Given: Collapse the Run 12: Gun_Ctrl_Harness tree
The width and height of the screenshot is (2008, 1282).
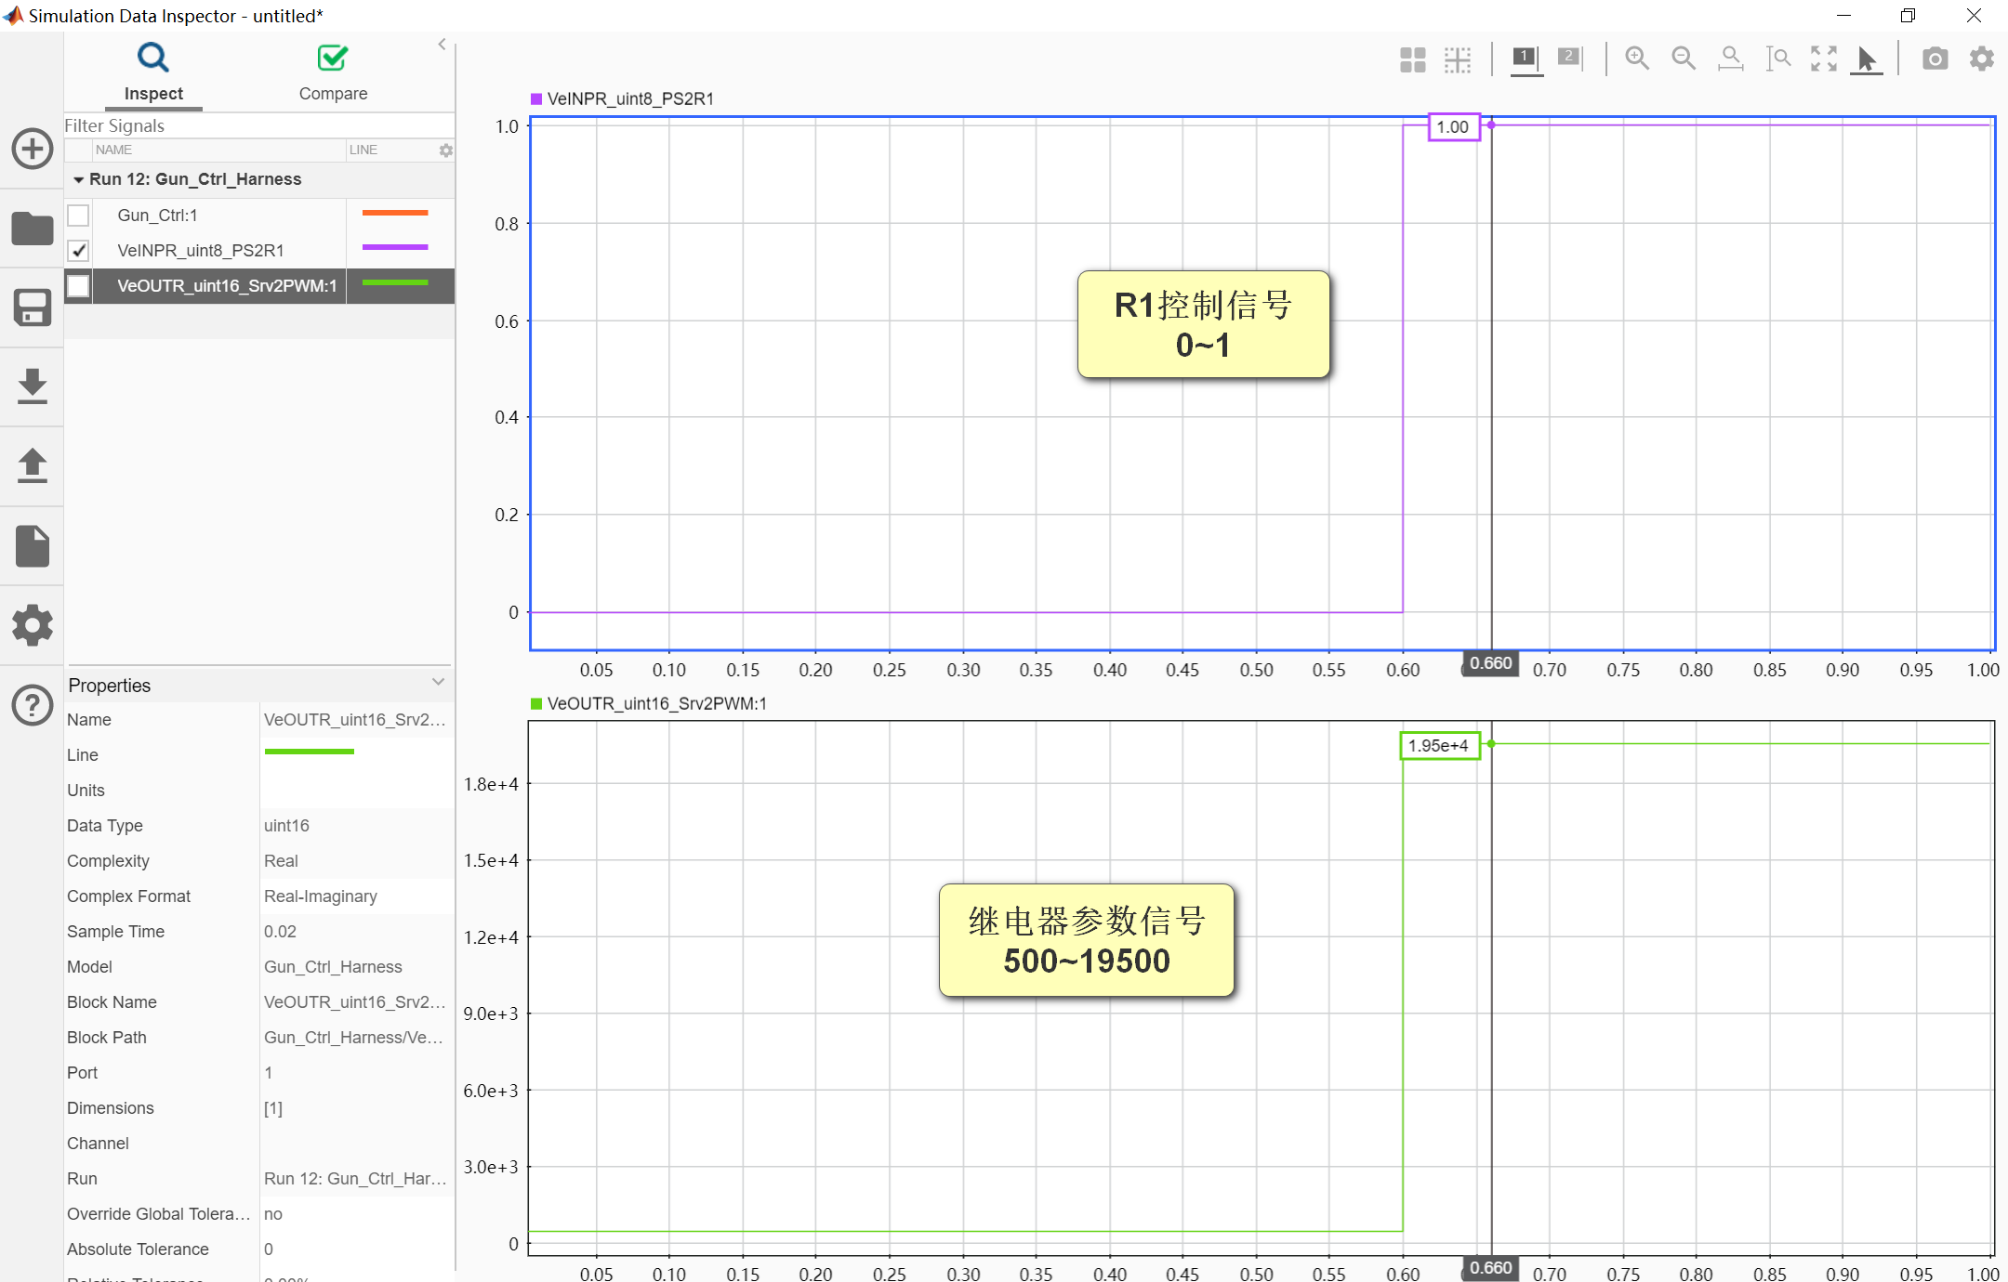Looking at the screenshot, I should (78, 179).
